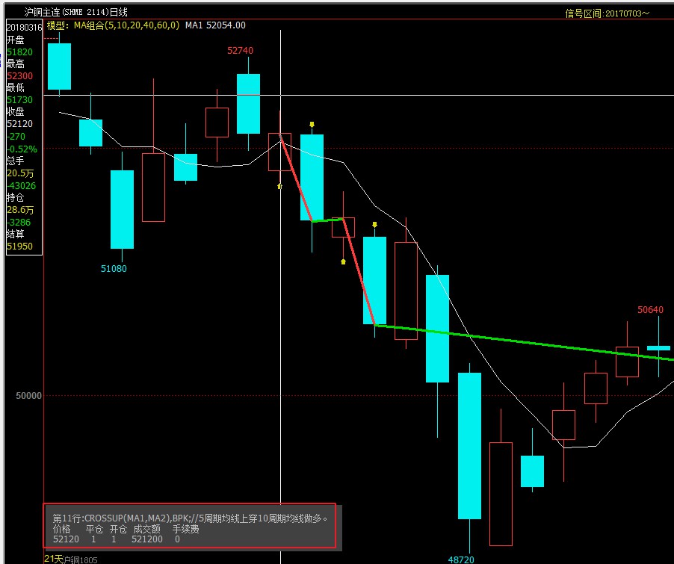
Task: Select the cyan candlestick topped by 52740
Action: 248,104
